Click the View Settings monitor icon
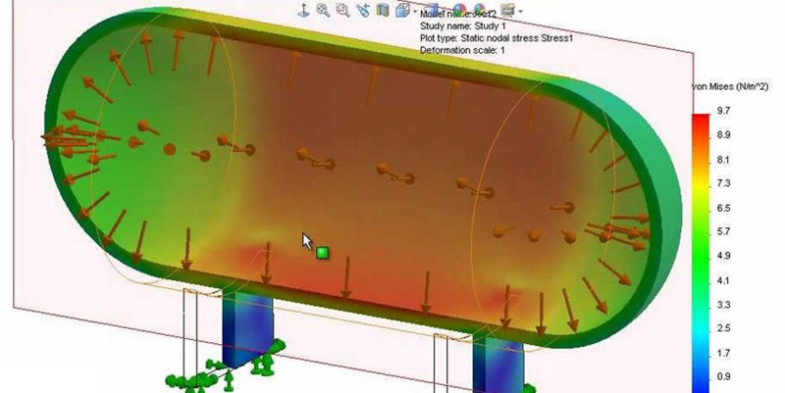785x393 pixels. tap(507, 10)
